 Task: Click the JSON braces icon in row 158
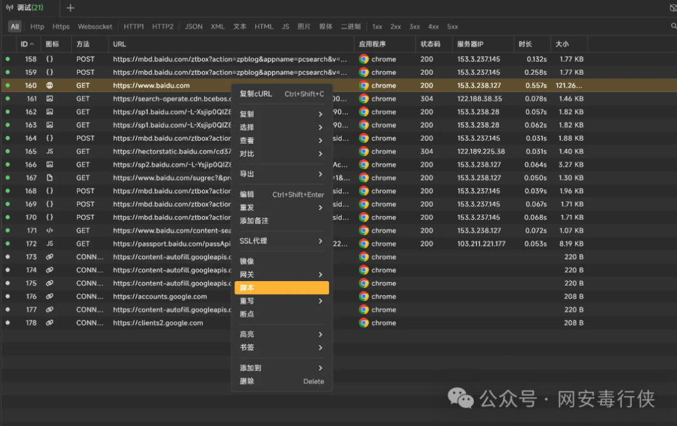tap(50, 59)
